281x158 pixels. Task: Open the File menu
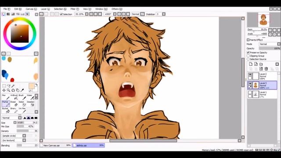[7, 9]
